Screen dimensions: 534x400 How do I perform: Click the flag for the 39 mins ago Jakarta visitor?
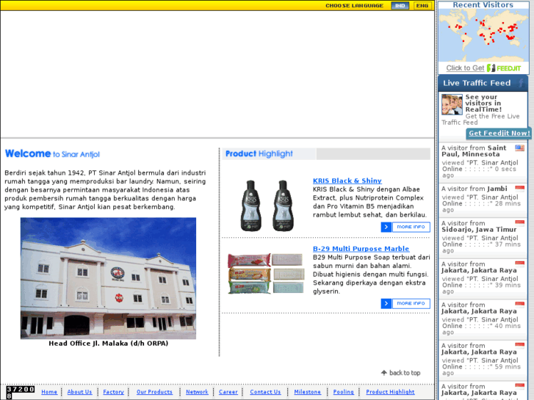520,264
